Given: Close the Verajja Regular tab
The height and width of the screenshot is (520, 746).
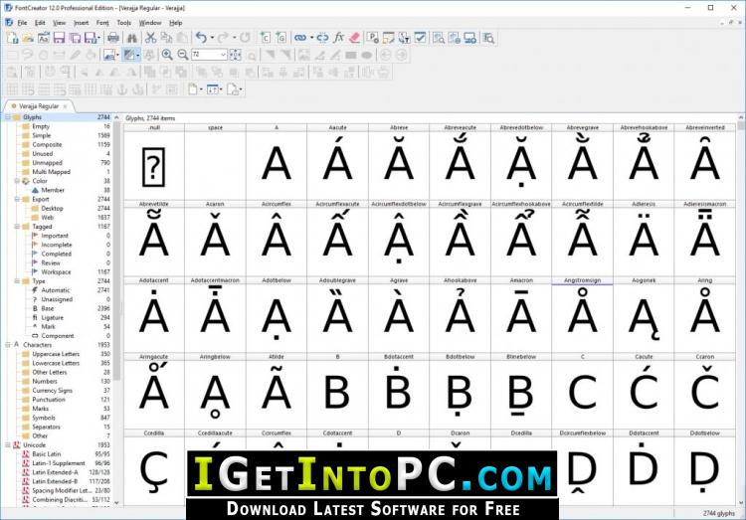Looking at the screenshot, I should pos(66,106).
